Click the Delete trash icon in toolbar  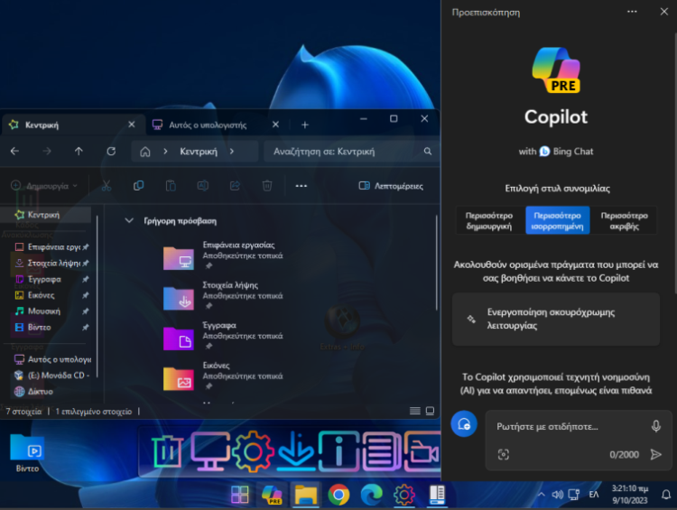point(267,186)
